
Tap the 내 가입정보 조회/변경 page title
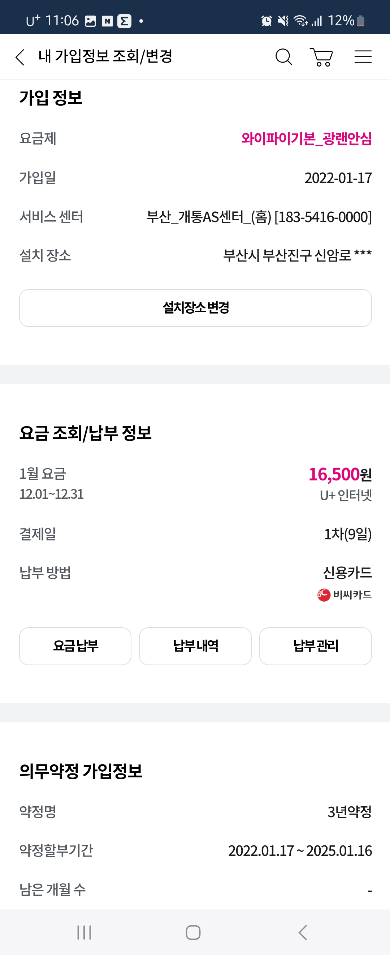[105, 56]
